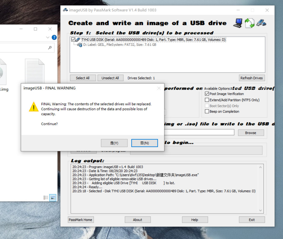
Task: Click the imageUSB title bar app icon
Action: click(65, 10)
